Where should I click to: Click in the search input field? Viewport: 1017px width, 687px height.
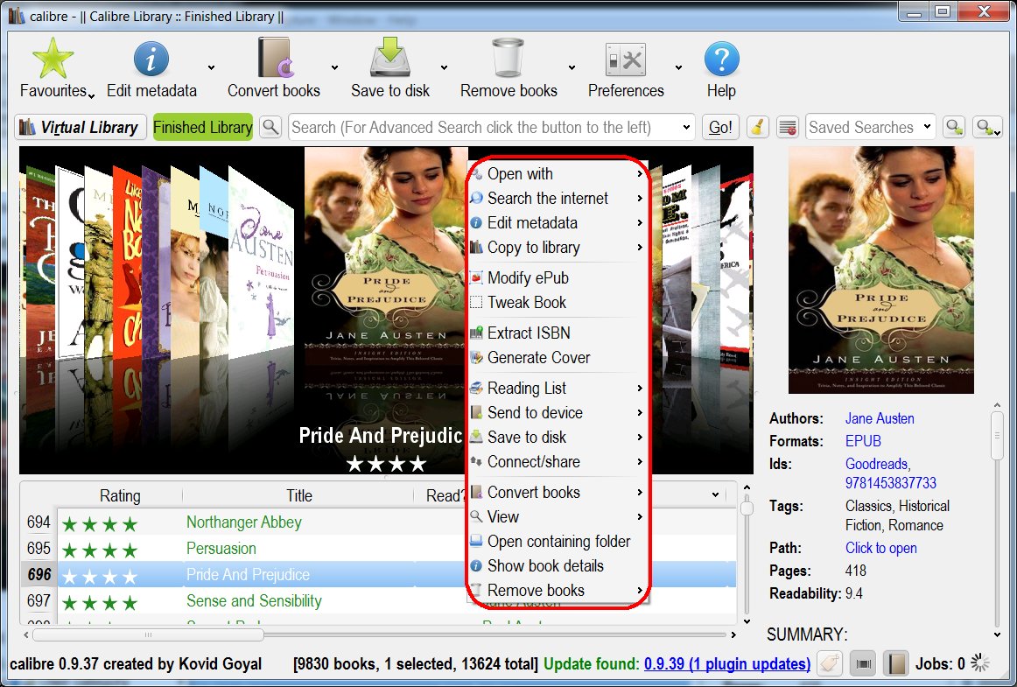[483, 127]
